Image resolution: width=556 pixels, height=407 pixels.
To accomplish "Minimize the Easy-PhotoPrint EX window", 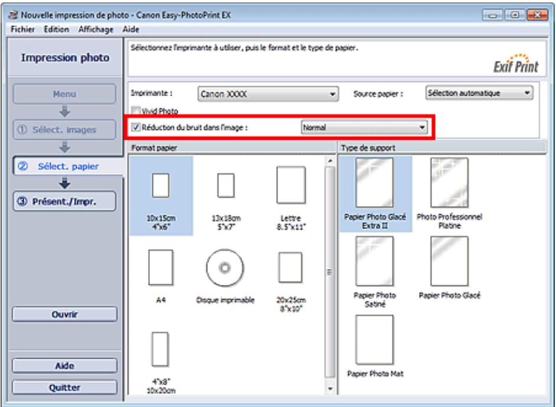I will 492,15.
